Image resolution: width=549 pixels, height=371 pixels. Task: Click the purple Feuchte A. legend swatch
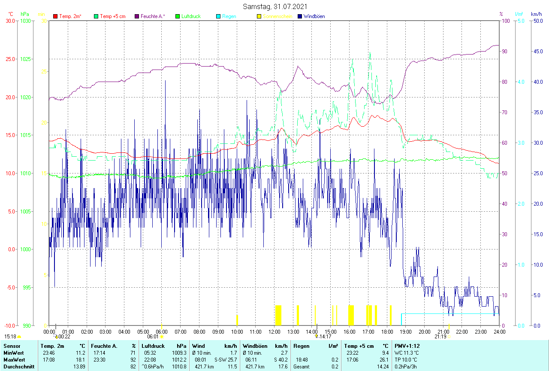point(137,16)
